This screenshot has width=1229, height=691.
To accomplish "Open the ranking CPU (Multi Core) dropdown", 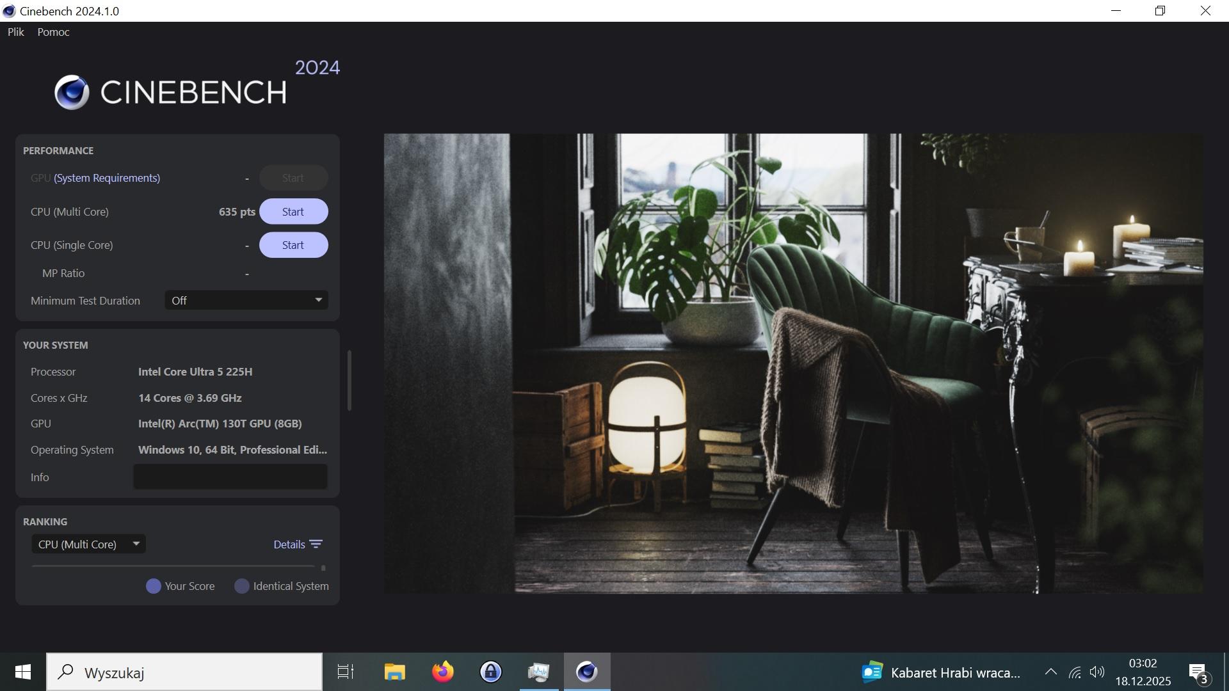I will pyautogui.click(x=88, y=544).
